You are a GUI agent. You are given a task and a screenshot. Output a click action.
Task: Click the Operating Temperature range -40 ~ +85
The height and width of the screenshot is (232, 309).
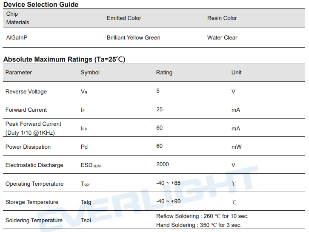[168, 183]
